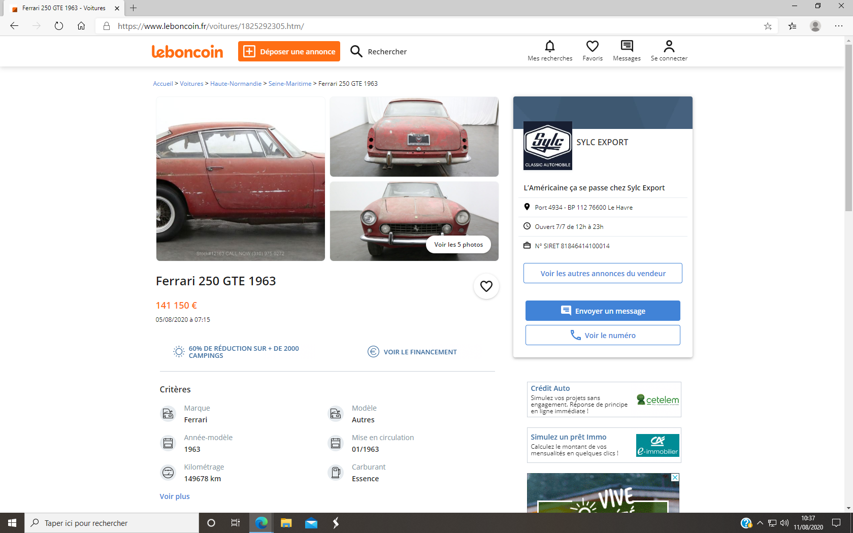
Task: Go to Haute-Normandie breadcrumb
Action: tap(236, 84)
